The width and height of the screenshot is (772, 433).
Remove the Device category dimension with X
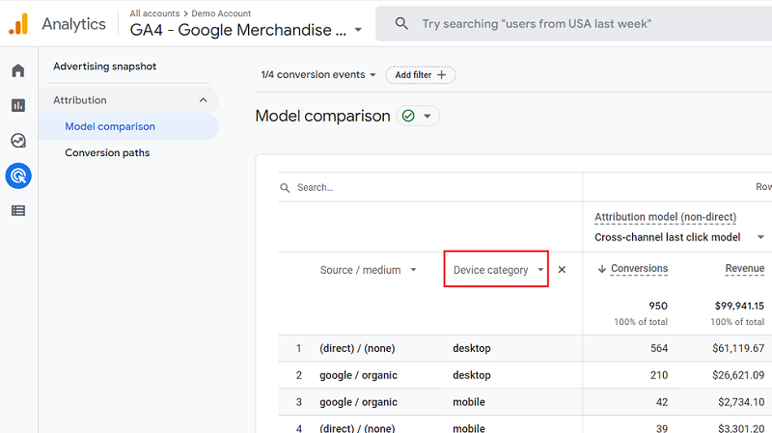click(562, 270)
